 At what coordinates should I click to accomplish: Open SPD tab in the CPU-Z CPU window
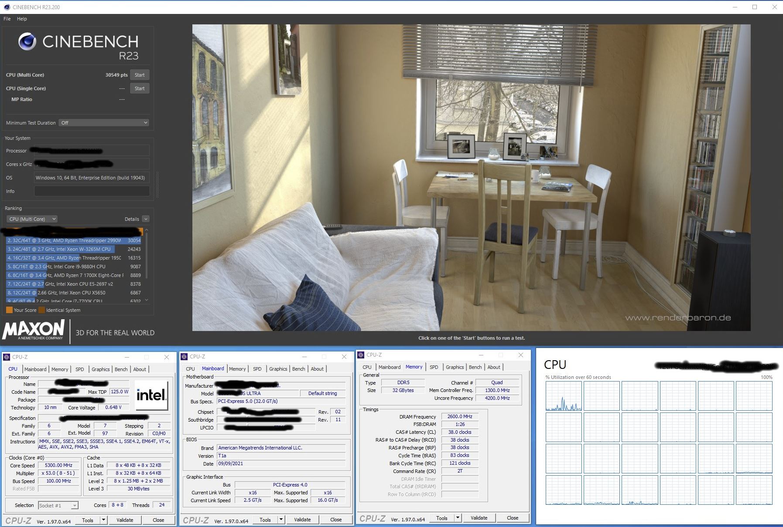pyautogui.click(x=79, y=369)
